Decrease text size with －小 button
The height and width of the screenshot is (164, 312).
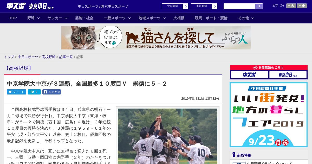(x=302, y=6)
